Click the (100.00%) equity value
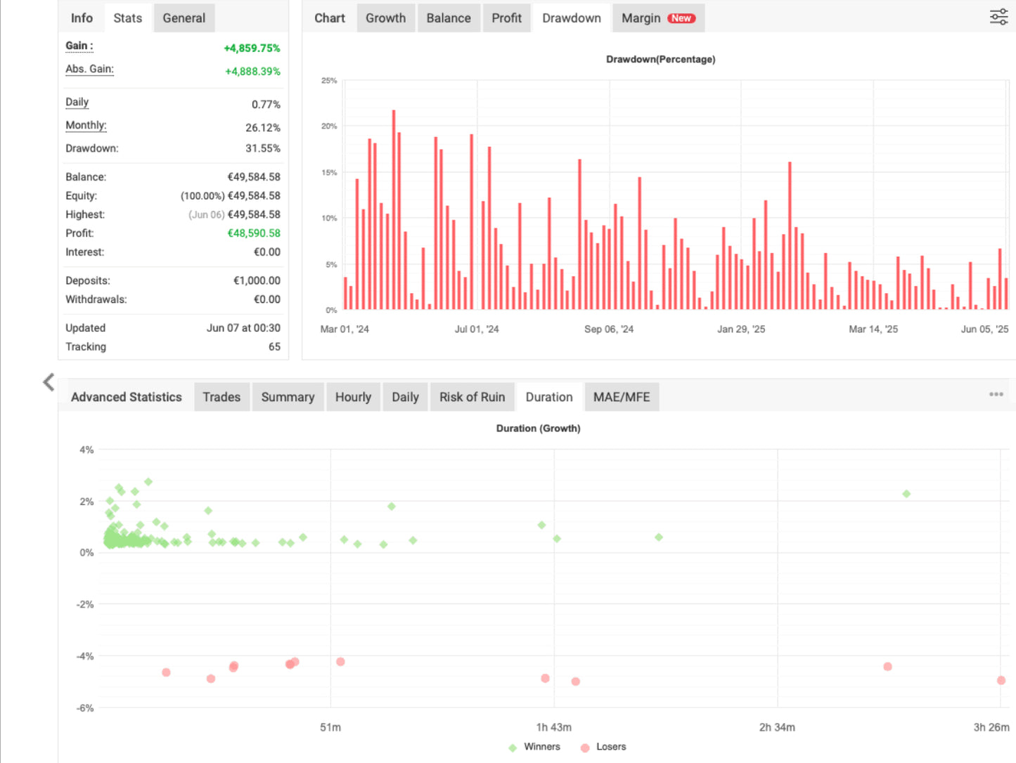This screenshot has height=763, width=1016. pyautogui.click(x=202, y=196)
